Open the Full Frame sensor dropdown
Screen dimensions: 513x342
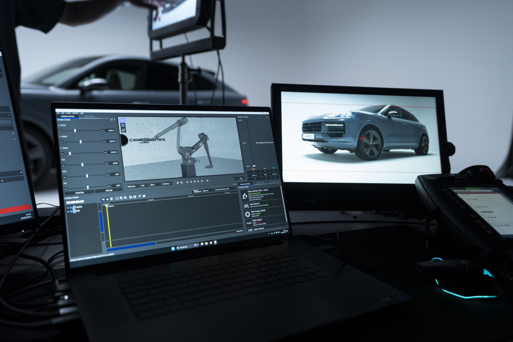(167, 184)
